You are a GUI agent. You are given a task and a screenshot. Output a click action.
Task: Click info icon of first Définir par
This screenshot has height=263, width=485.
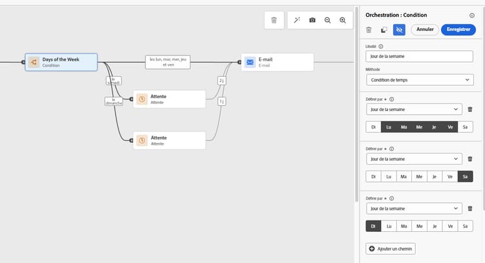[392, 100]
